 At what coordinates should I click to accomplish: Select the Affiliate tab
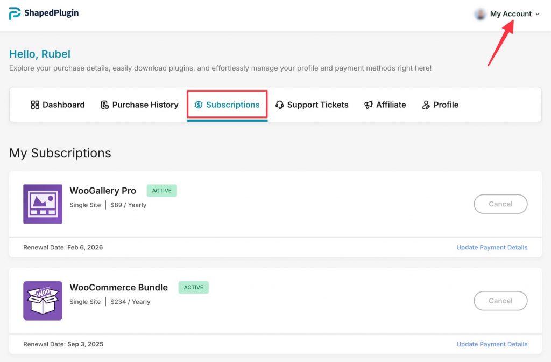pyautogui.click(x=391, y=105)
